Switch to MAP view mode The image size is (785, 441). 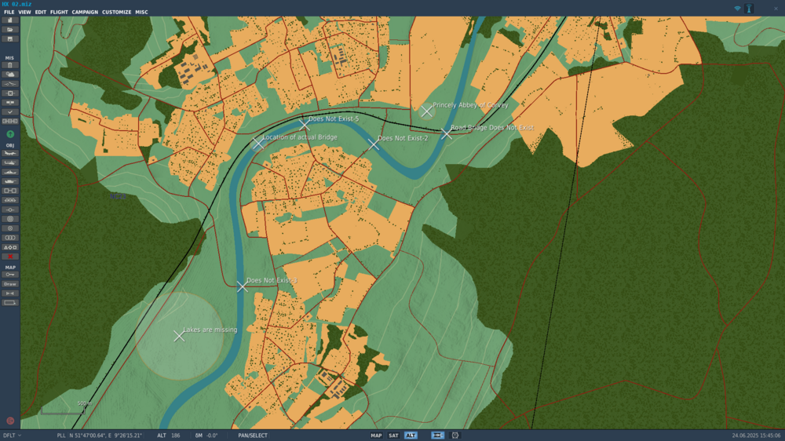click(376, 436)
